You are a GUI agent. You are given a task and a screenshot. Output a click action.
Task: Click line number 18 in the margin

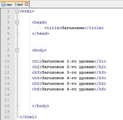click(7, 106)
